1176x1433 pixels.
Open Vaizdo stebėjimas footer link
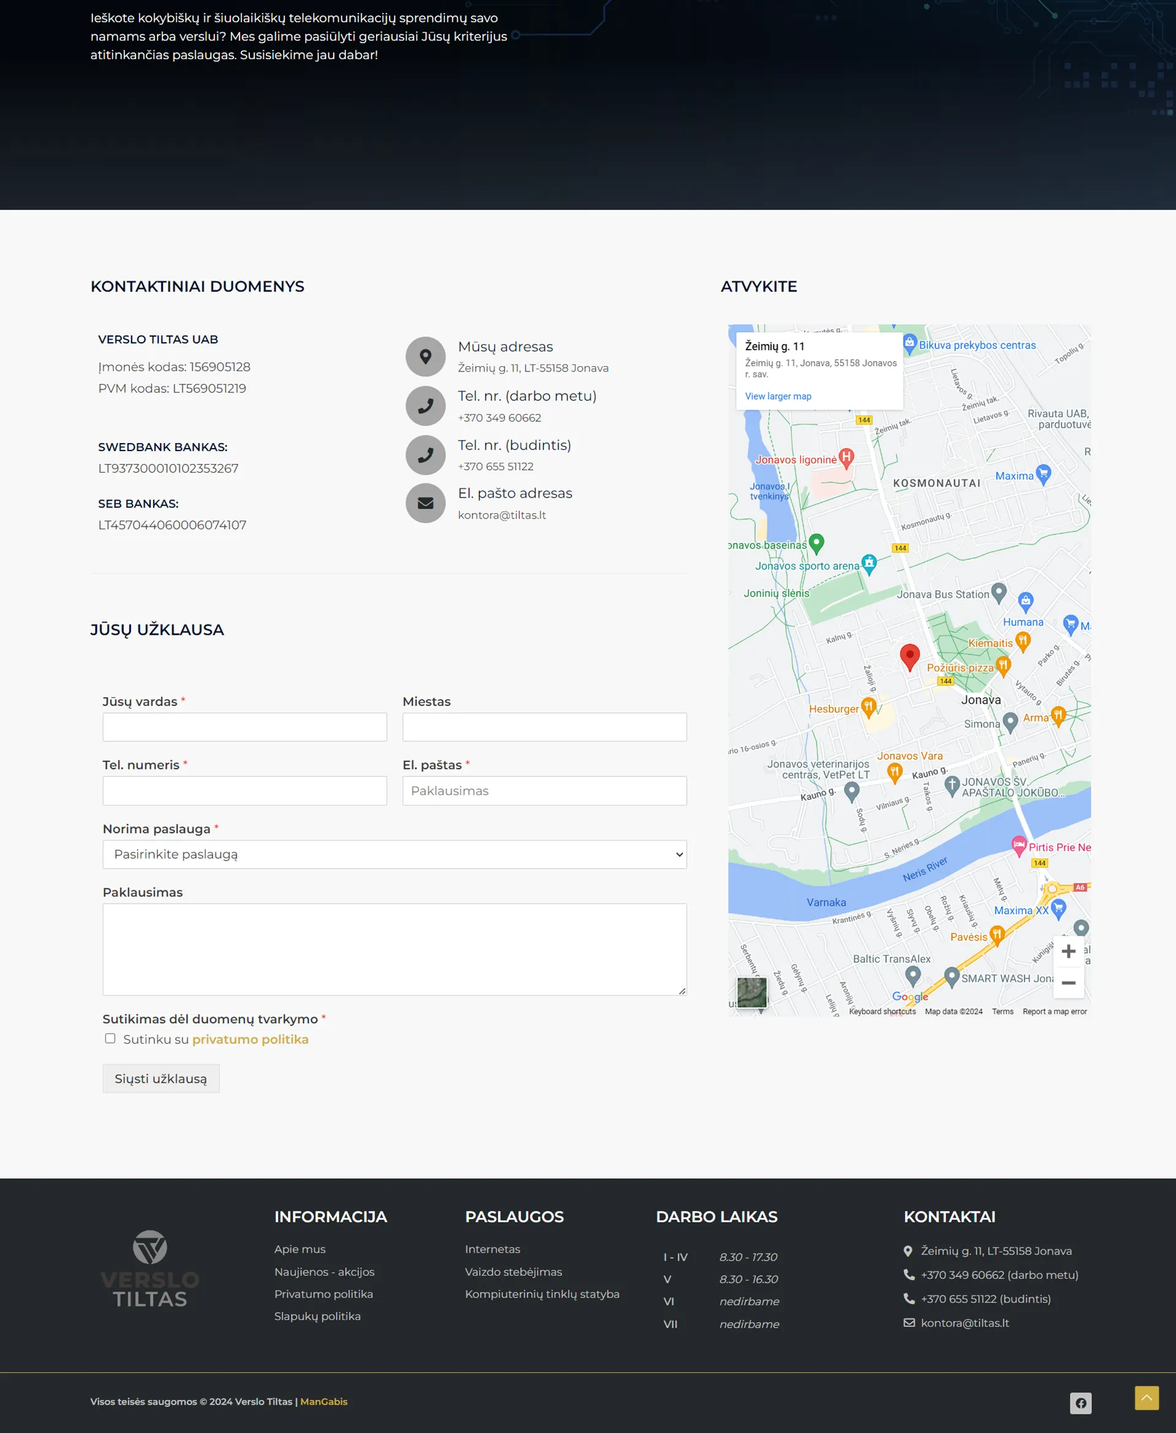click(x=513, y=1271)
